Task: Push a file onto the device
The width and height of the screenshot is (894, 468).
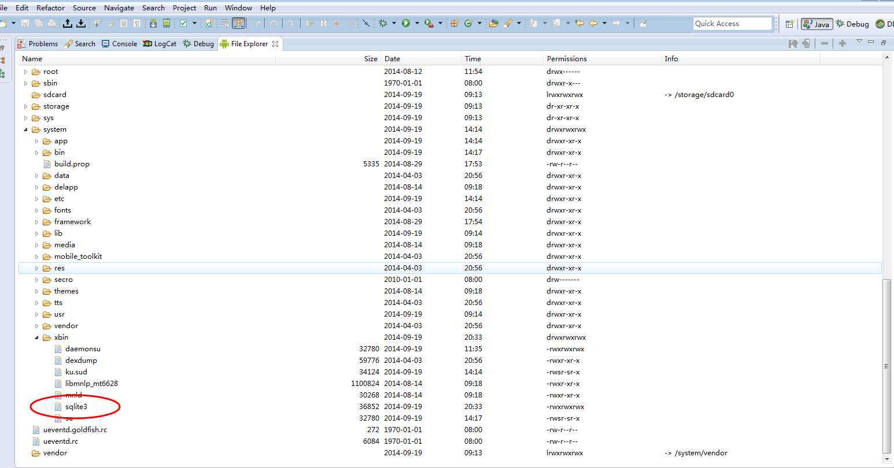Action: [806, 43]
